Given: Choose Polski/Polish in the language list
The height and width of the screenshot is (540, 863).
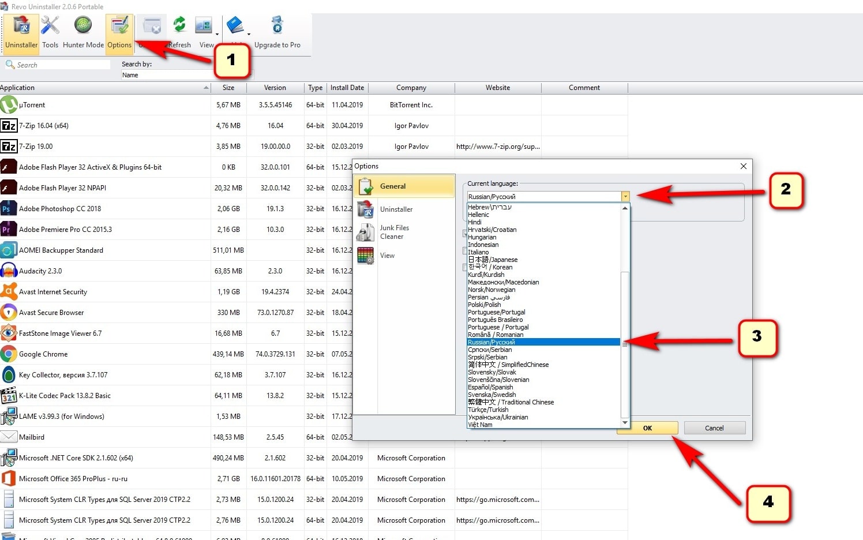Looking at the screenshot, I should 485,305.
